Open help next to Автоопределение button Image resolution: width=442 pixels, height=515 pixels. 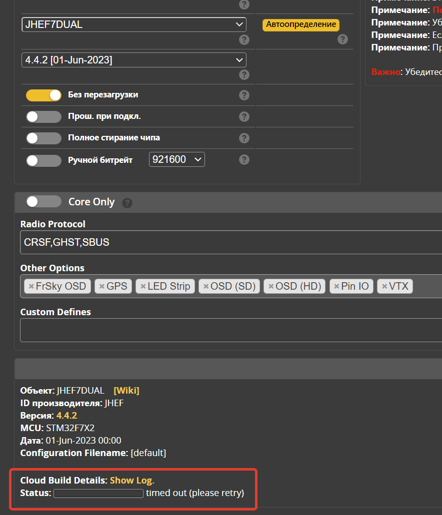342,39
